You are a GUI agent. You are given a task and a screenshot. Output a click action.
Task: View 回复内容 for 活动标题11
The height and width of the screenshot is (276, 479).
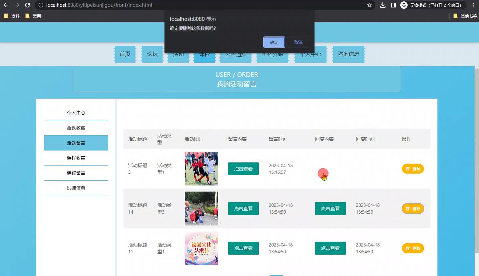coord(330,248)
